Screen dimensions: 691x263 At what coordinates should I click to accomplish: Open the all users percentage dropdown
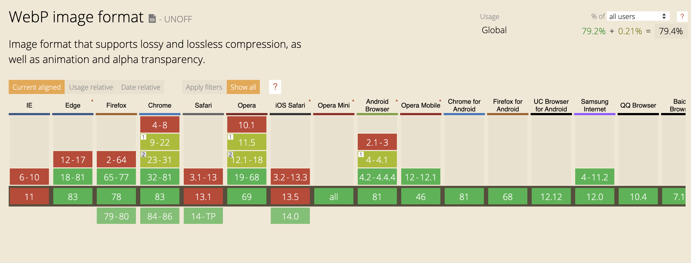click(637, 16)
